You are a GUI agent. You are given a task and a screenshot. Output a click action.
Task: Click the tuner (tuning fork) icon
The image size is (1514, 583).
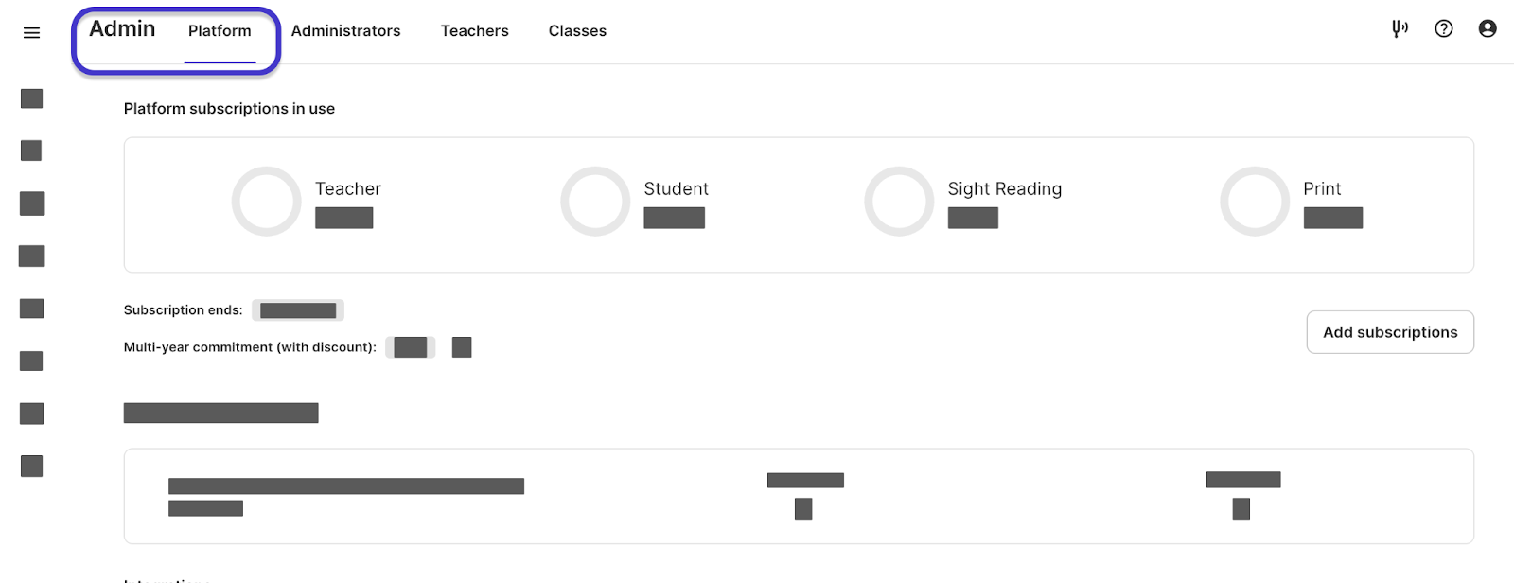[1400, 29]
